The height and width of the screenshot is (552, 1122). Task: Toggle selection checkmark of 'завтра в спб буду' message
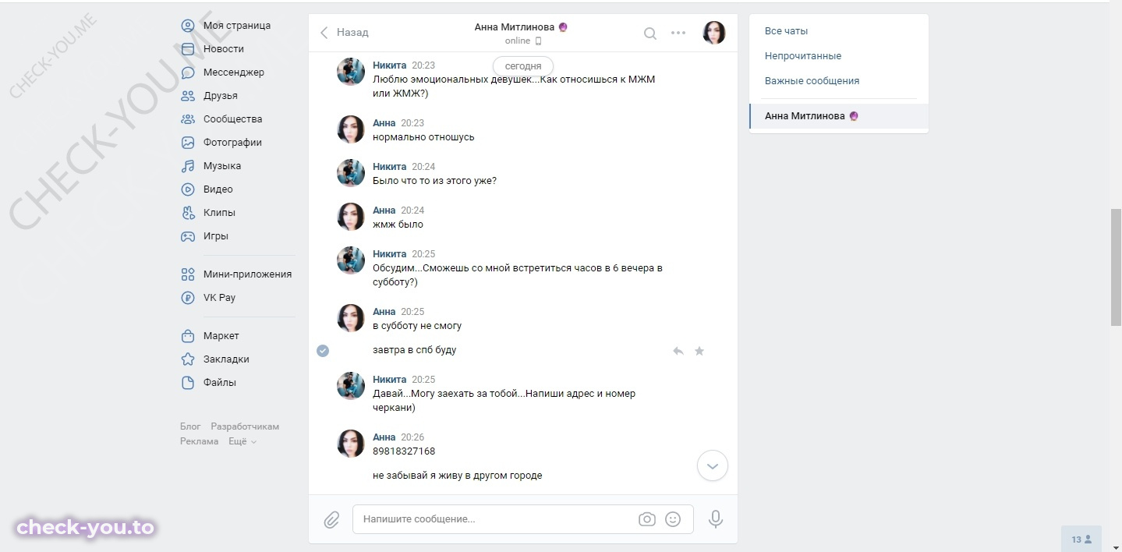323,351
